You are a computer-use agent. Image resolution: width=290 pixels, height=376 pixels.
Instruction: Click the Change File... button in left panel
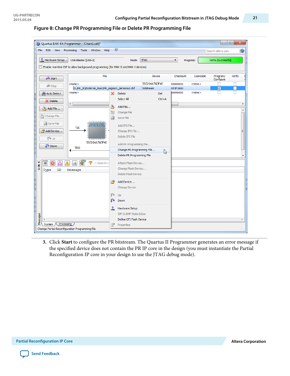pos(51,116)
